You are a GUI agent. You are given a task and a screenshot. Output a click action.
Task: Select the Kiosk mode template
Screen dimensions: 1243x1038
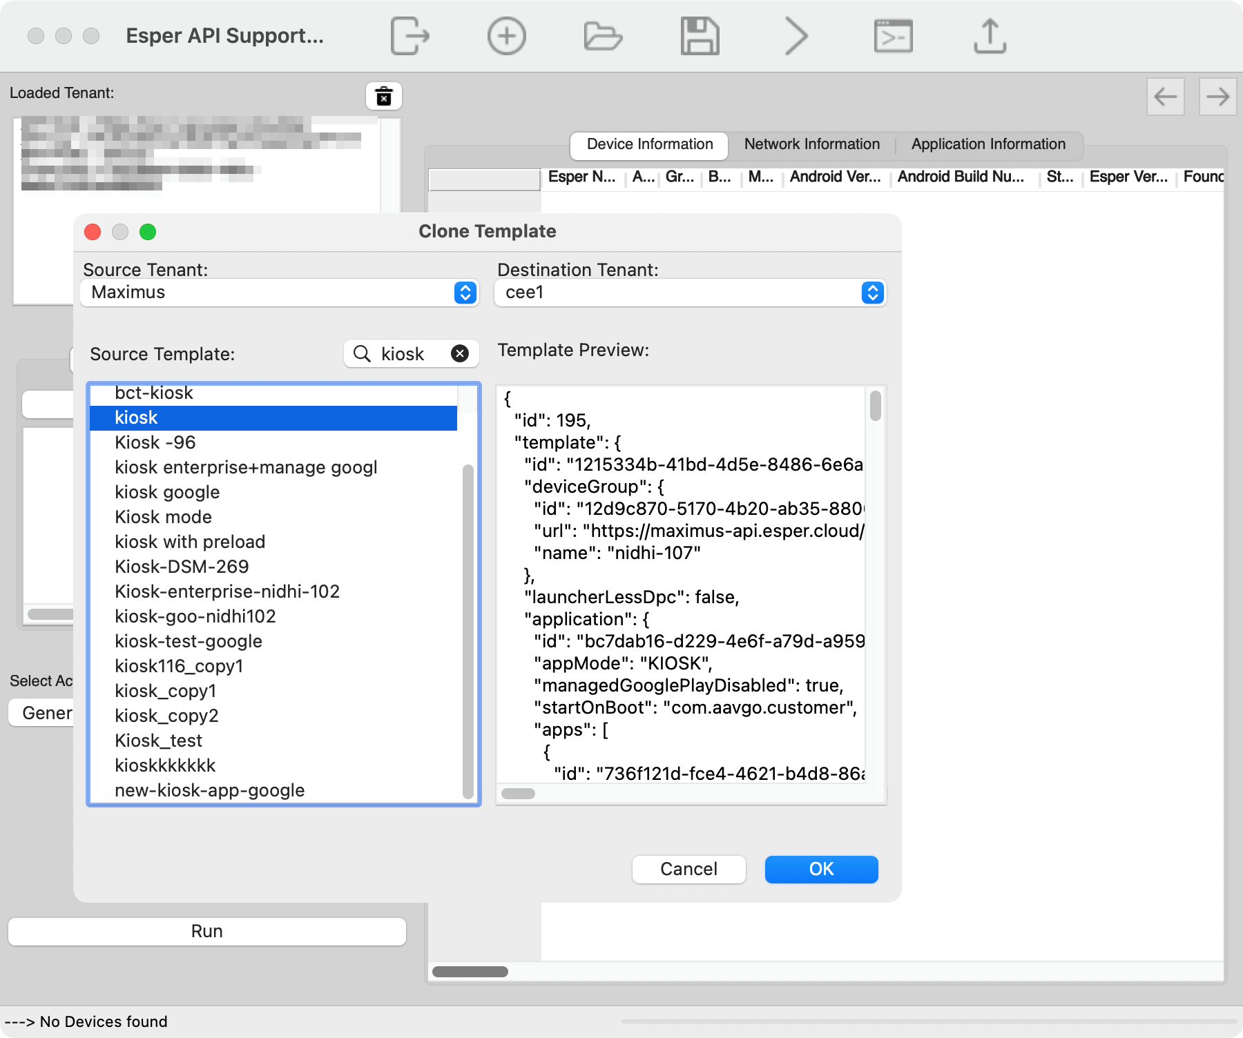pyautogui.click(x=163, y=517)
